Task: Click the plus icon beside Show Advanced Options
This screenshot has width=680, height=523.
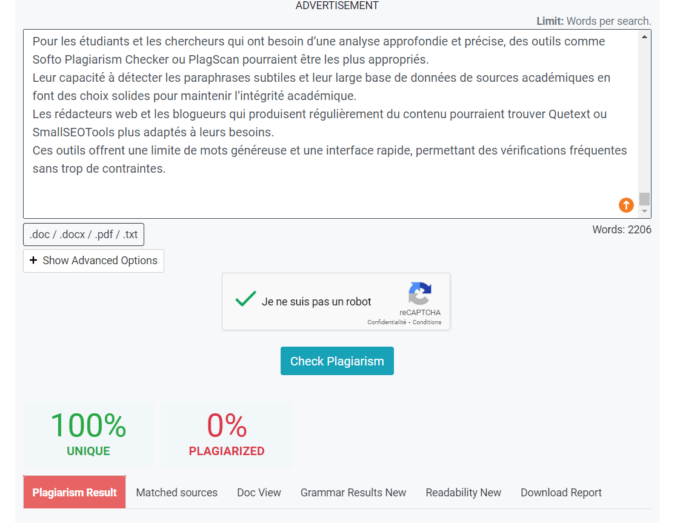Action: [33, 260]
